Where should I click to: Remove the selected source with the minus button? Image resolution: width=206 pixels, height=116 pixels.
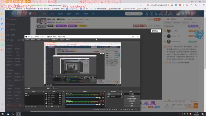(49, 106)
